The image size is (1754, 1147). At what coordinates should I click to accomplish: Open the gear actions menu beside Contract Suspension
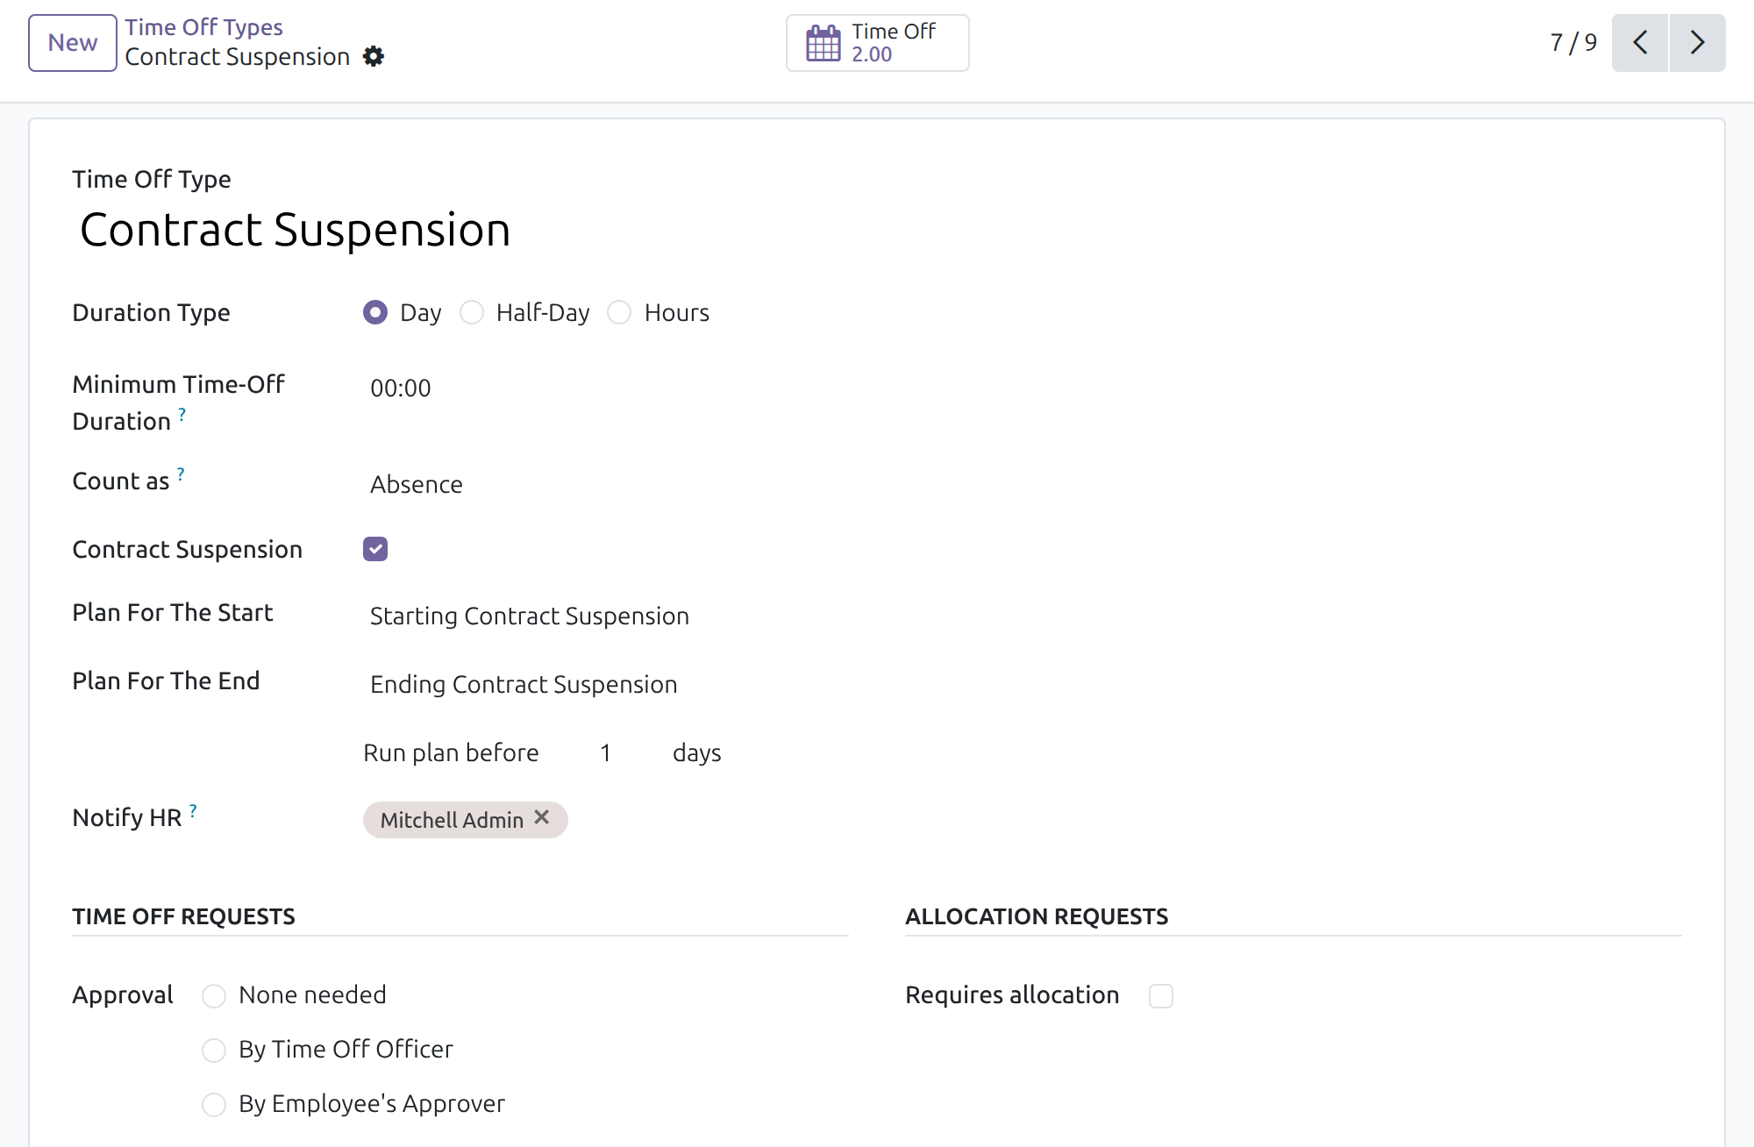(374, 57)
